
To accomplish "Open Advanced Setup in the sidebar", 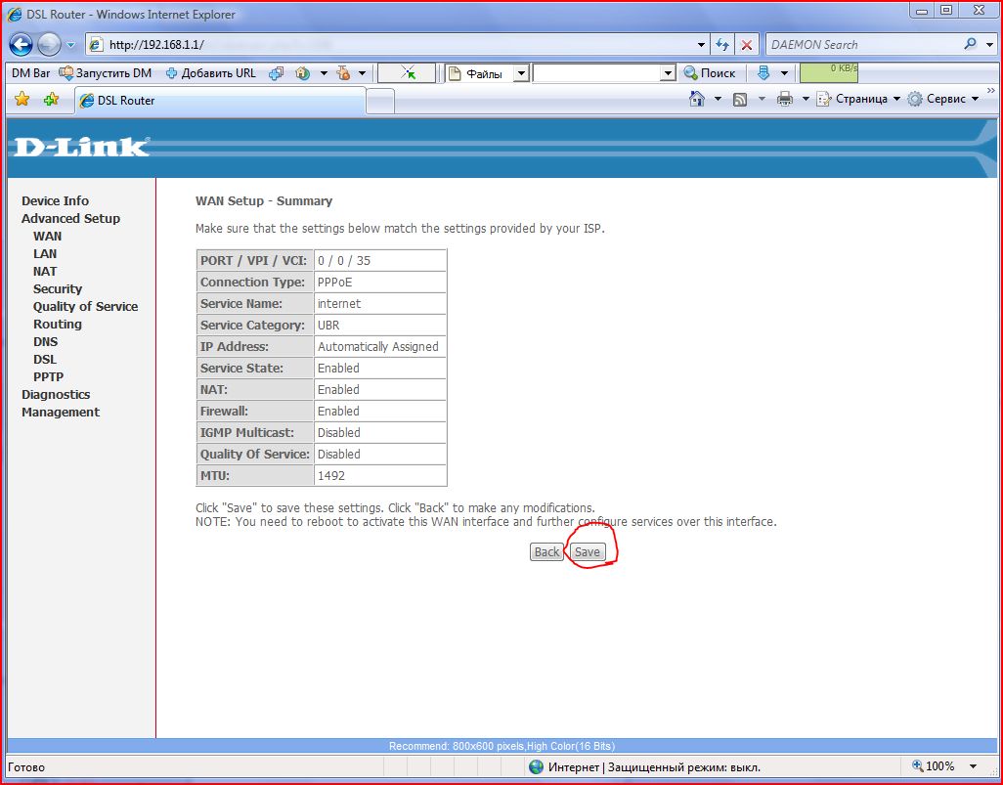I will point(70,218).
